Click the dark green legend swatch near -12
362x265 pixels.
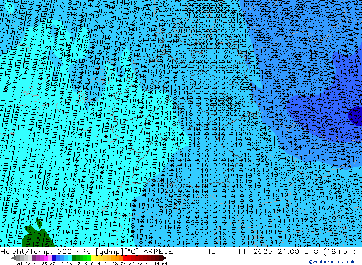pos(73,258)
